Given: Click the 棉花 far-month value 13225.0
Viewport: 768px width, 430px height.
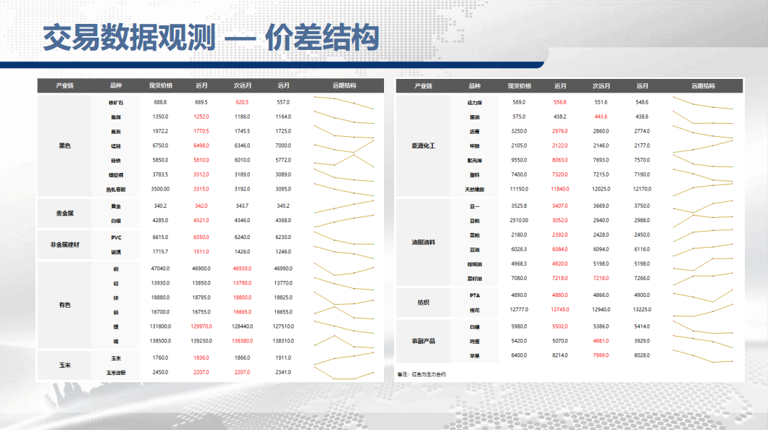Looking at the screenshot, I should pos(642,310).
